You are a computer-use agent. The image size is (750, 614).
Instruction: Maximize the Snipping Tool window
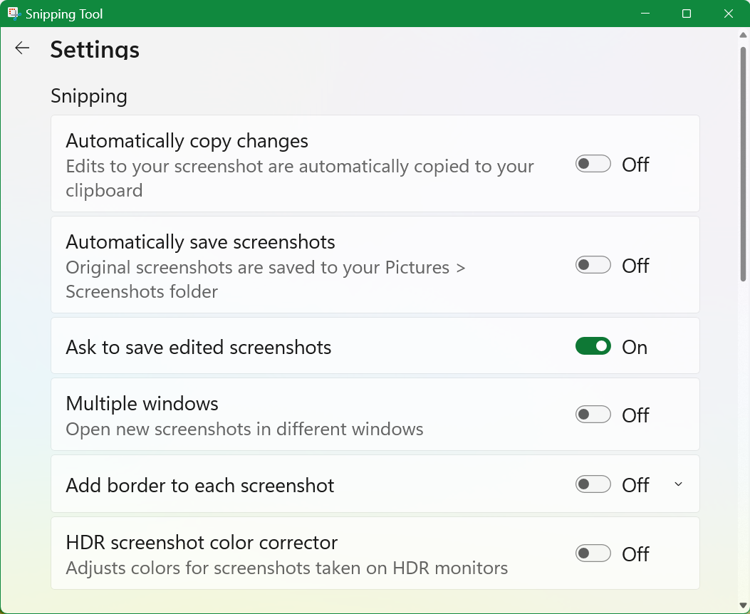(687, 14)
